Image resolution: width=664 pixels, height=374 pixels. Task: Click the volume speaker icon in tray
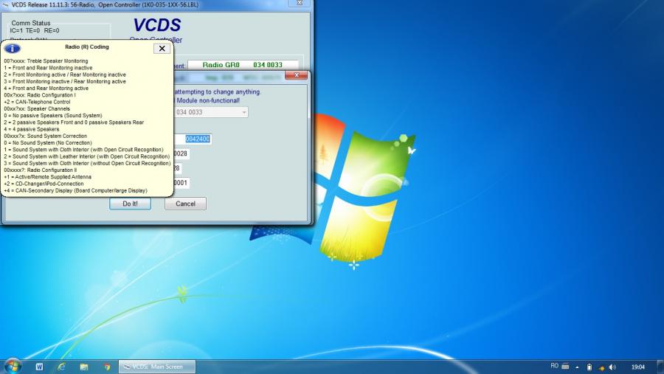(612, 367)
